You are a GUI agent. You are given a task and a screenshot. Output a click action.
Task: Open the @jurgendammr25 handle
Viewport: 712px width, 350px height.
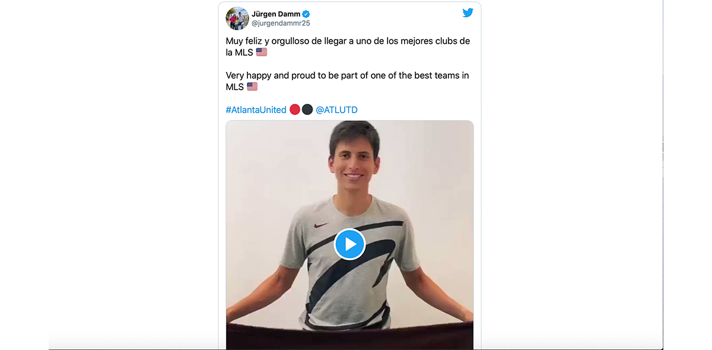point(281,23)
